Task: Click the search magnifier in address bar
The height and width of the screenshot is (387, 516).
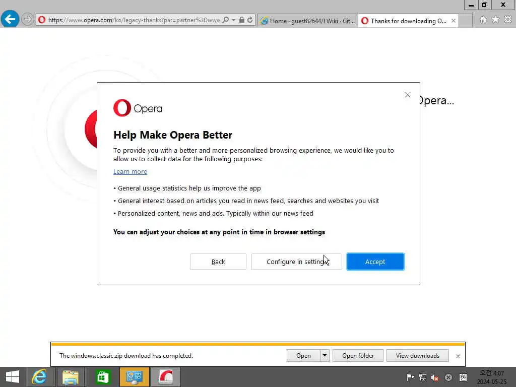Action: tap(225, 20)
